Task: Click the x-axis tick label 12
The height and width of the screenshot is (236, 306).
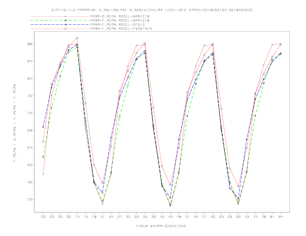Action: click(x=77, y=217)
